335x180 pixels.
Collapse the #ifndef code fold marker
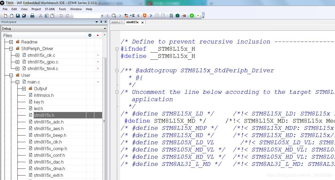coord(117,49)
